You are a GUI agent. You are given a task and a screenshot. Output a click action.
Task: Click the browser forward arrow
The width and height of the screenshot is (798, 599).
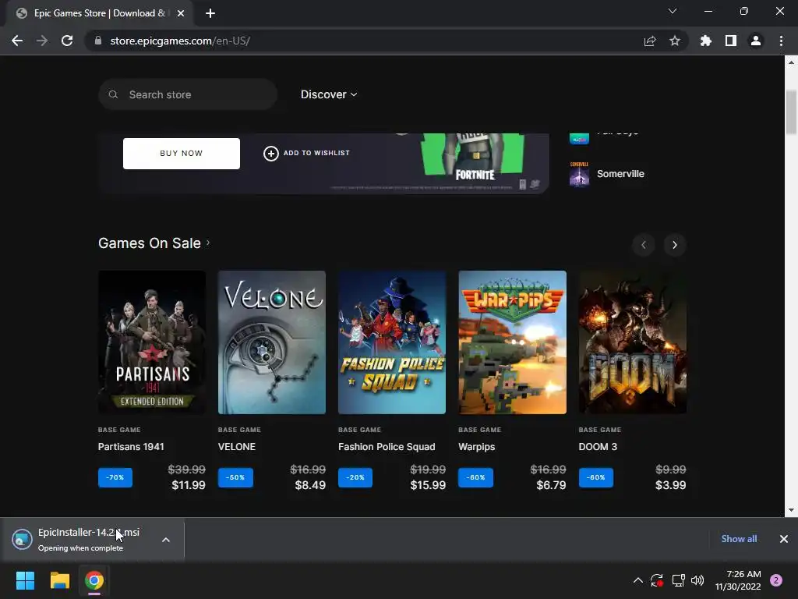(x=42, y=41)
